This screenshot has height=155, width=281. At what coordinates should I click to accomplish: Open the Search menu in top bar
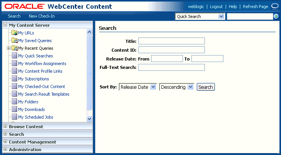click(14, 16)
